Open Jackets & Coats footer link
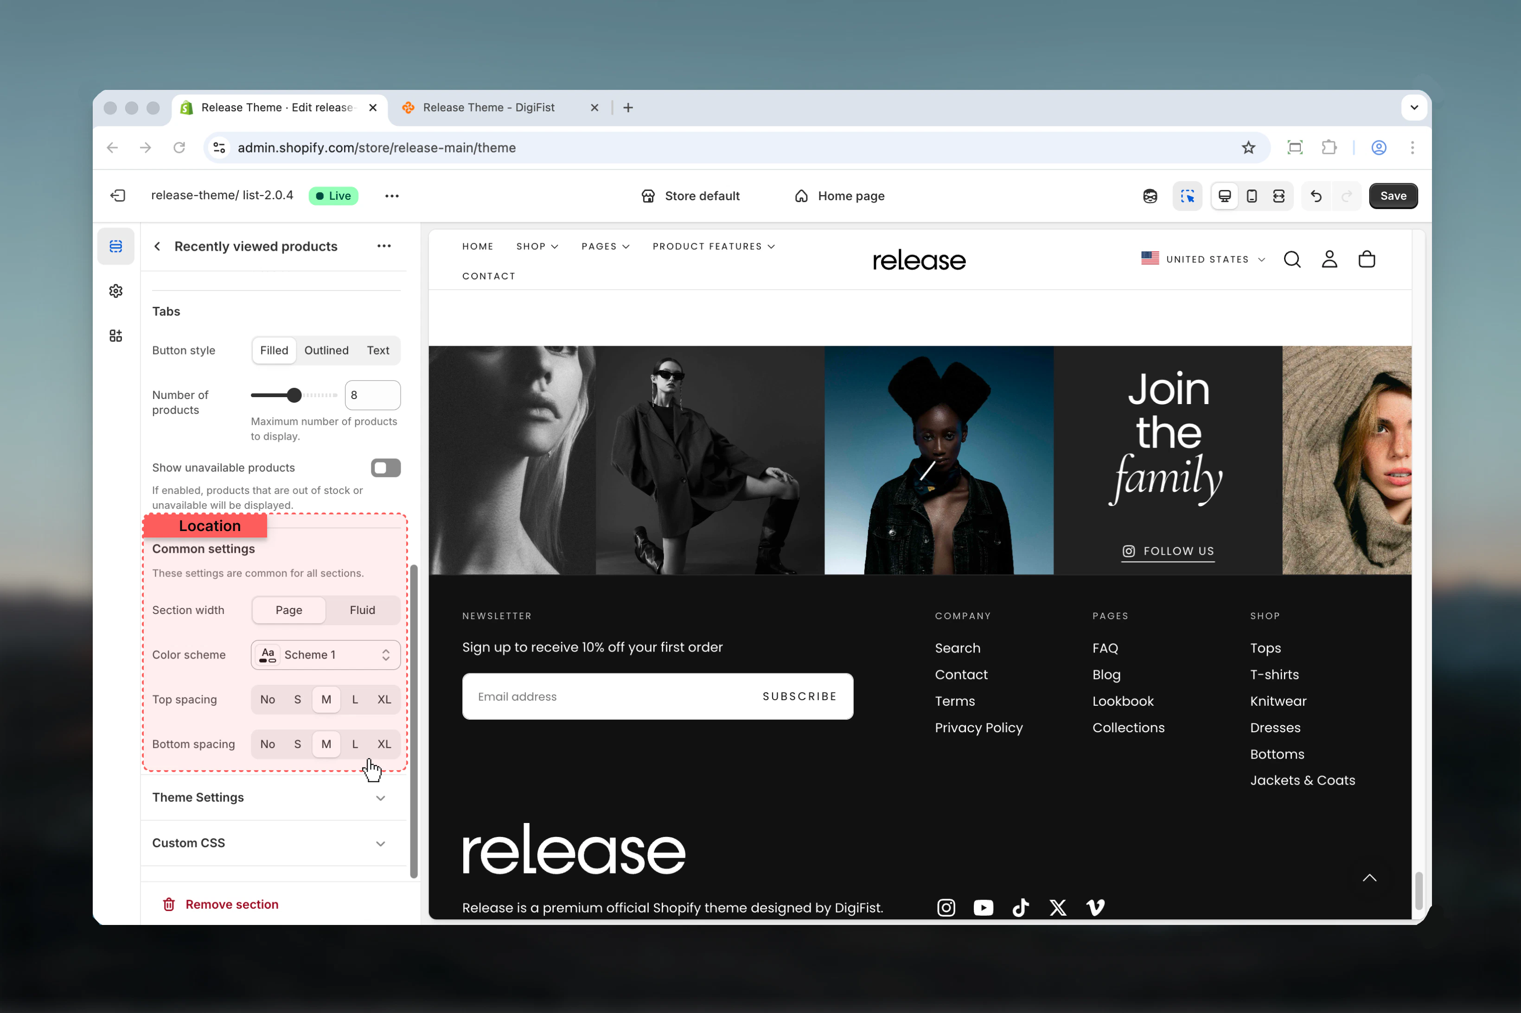Image resolution: width=1521 pixels, height=1013 pixels. point(1303,780)
